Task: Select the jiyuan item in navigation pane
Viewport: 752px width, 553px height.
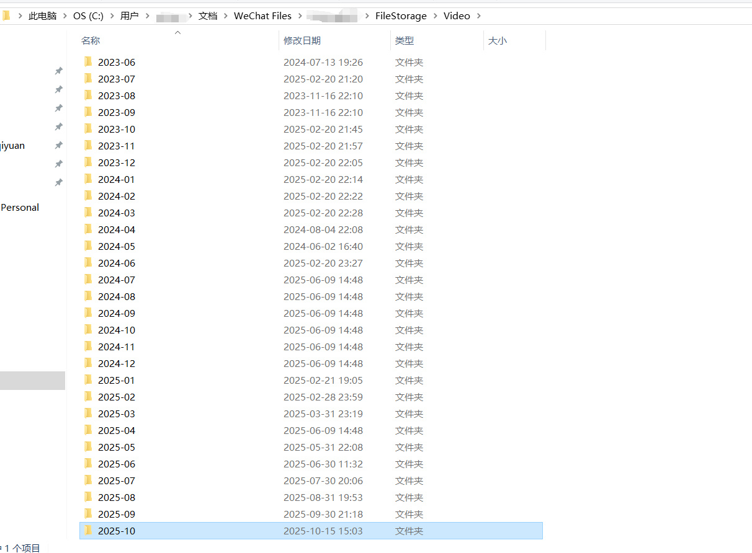Action: tap(12, 146)
